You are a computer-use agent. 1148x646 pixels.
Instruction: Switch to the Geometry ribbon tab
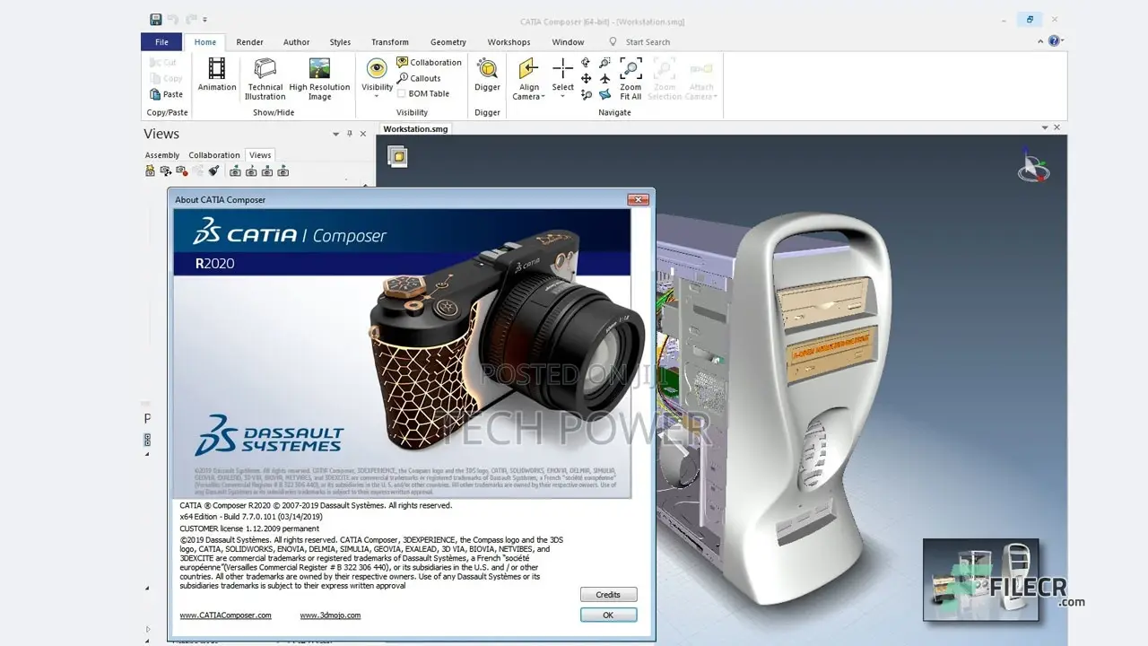pos(448,42)
